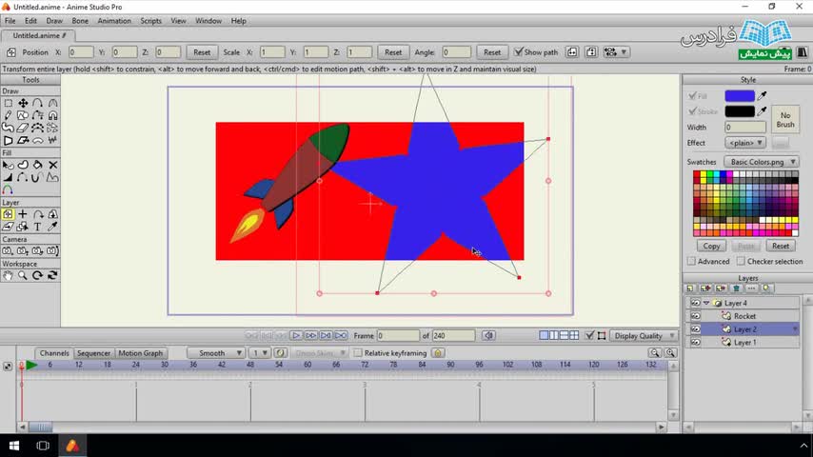The image size is (813, 457).
Task: Hide Layer 1 visibility eye
Action: tap(695, 343)
